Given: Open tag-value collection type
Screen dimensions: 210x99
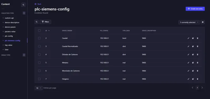Looking at the screenshot, I should 9,45.
